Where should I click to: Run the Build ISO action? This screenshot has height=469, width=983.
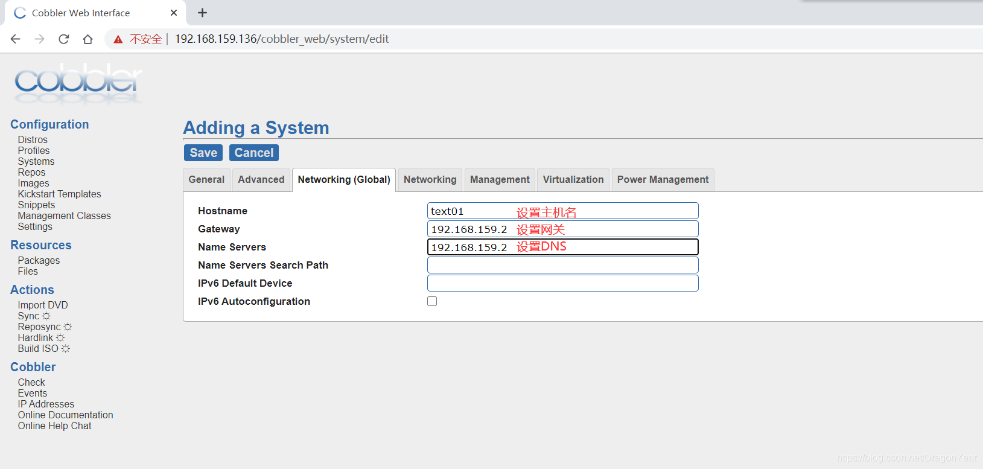click(x=38, y=349)
